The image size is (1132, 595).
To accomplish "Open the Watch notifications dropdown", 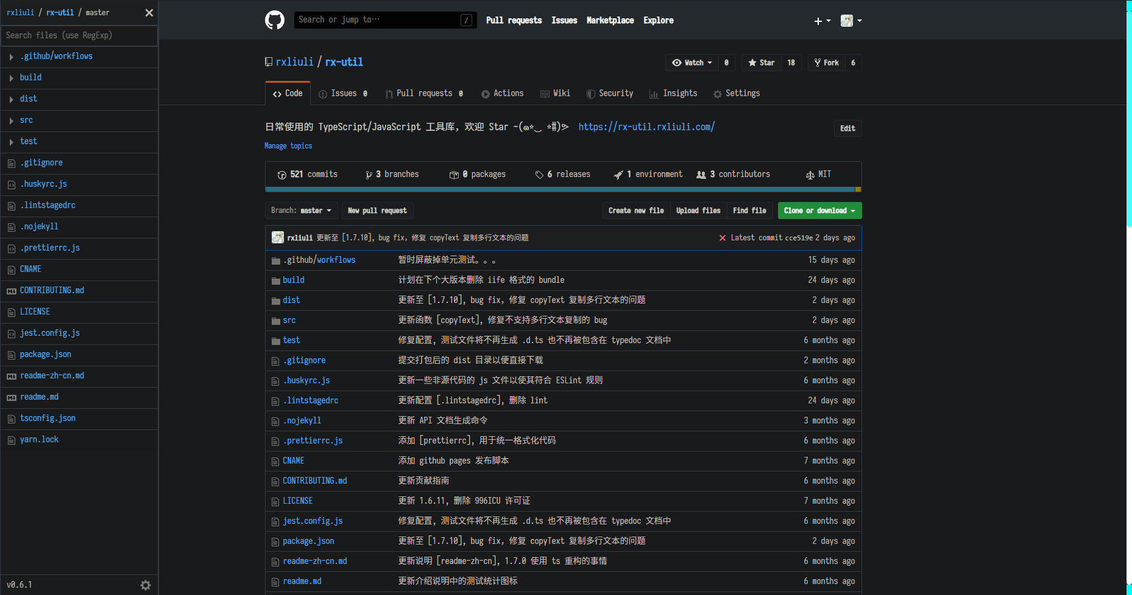I will (x=692, y=63).
